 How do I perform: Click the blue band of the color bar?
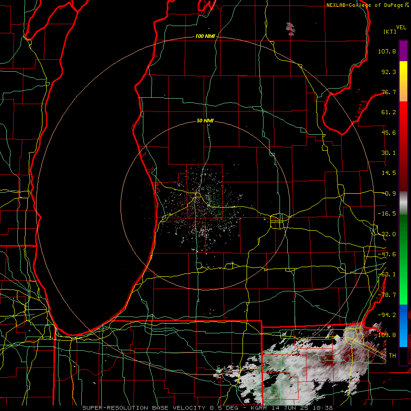click(x=403, y=326)
